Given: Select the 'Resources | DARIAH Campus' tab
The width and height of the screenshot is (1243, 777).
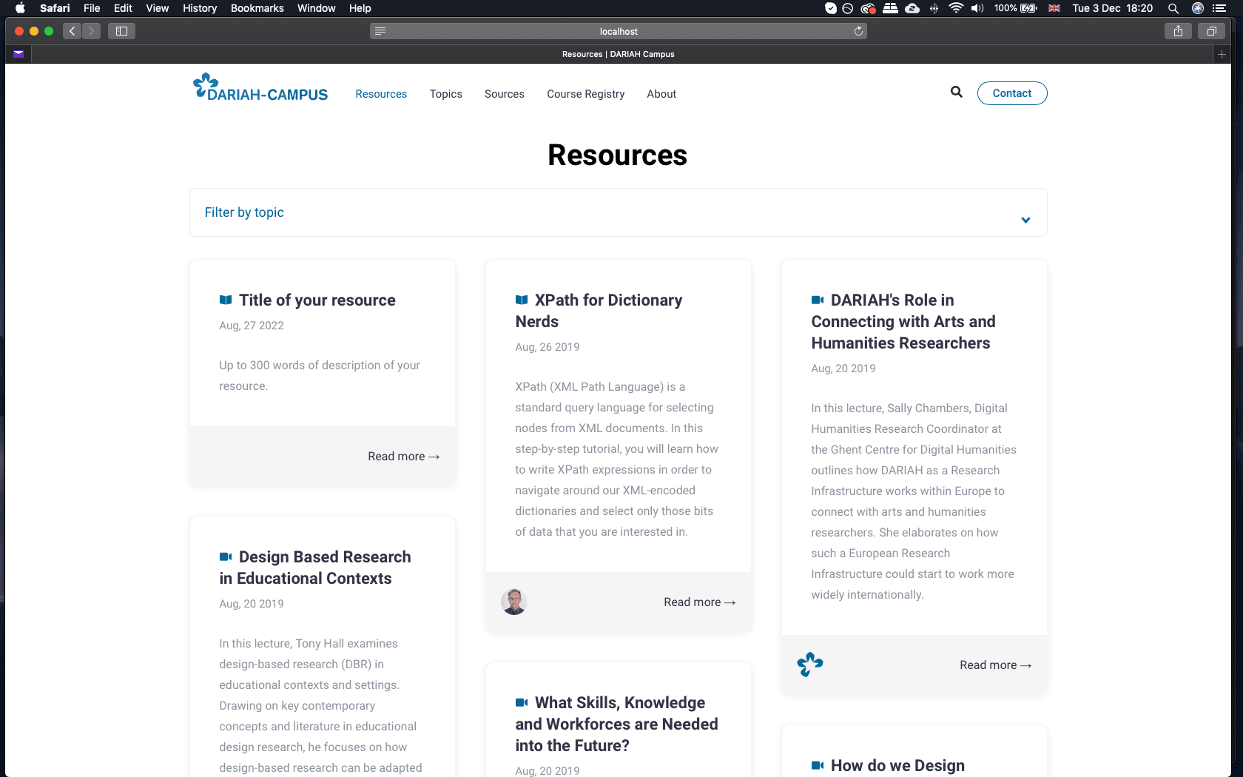Looking at the screenshot, I should pyautogui.click(x=619, y=53).
